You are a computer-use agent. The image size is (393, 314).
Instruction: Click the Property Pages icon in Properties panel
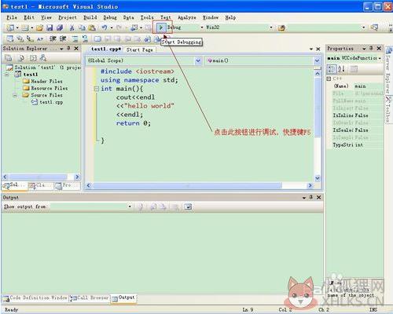point(354,69)
